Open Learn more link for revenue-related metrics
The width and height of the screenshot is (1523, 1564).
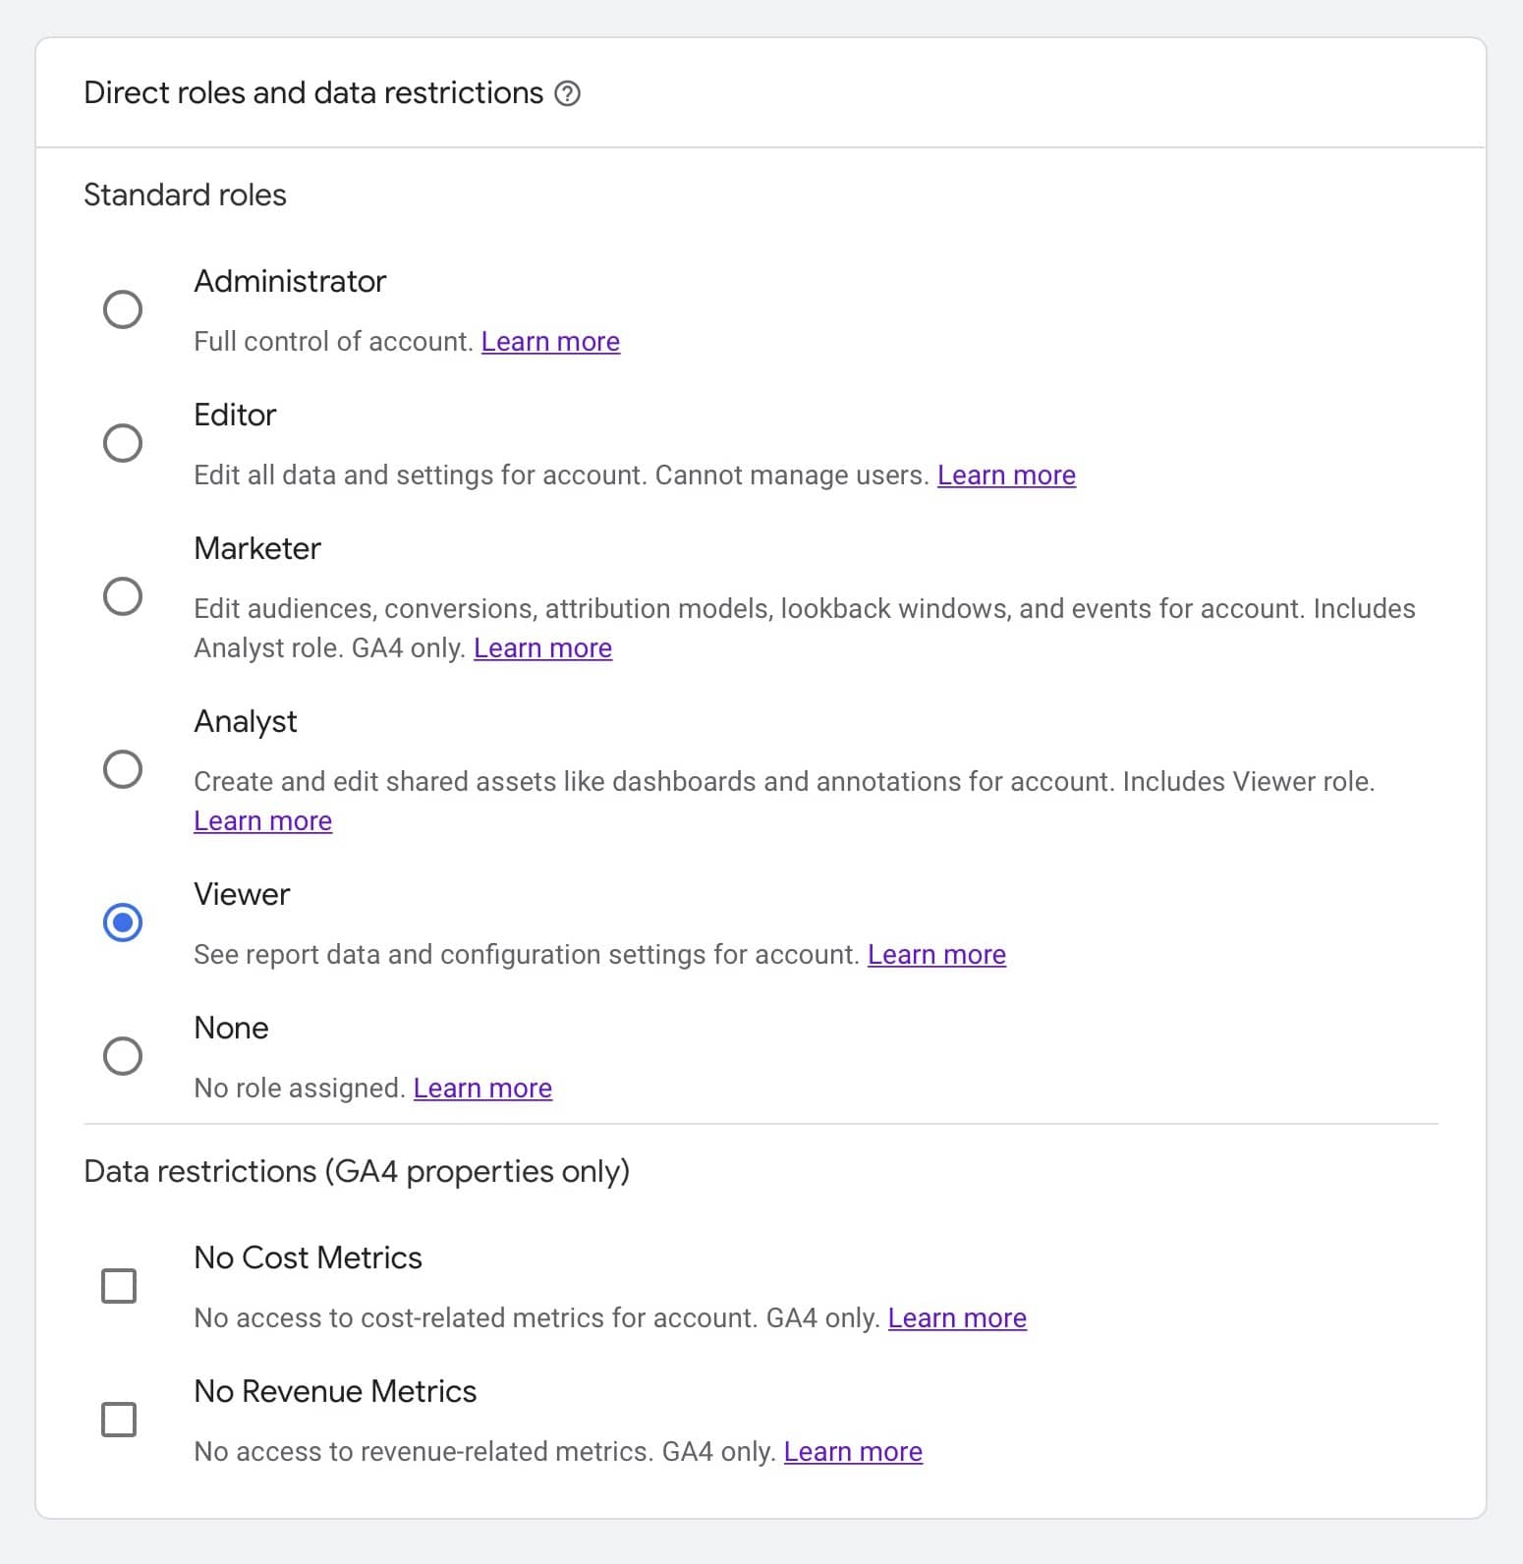point(853,1452)
